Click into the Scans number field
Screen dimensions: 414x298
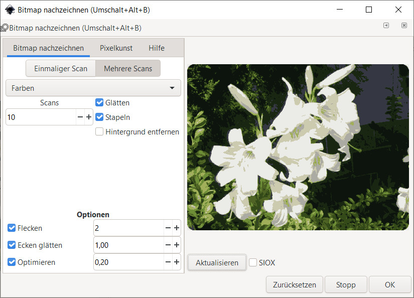point(40,117)
